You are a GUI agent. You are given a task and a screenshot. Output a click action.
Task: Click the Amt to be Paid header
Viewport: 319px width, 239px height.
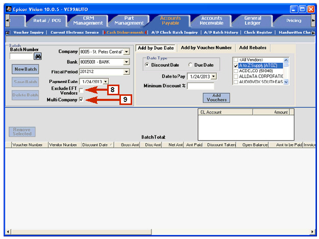click(x=286, y=145)
